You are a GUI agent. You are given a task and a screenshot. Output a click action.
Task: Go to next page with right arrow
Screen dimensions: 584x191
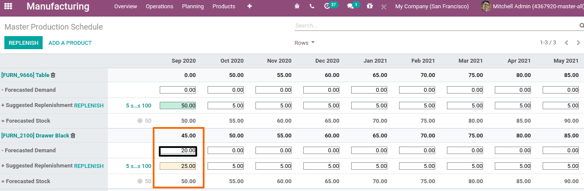point(578,43)
